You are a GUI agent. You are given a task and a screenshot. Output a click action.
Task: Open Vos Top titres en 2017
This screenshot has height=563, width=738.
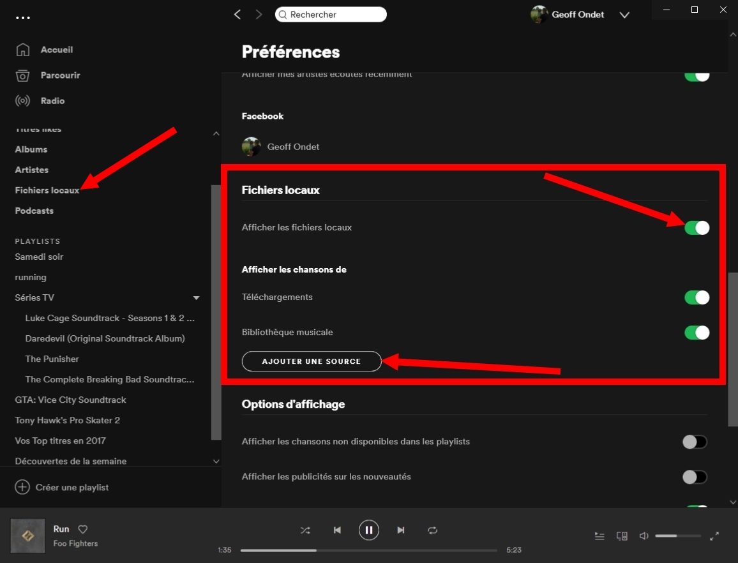[60, 441]
